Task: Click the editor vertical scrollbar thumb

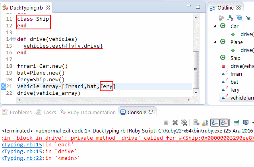Action: pyautogui.click(x=196, y=70)
